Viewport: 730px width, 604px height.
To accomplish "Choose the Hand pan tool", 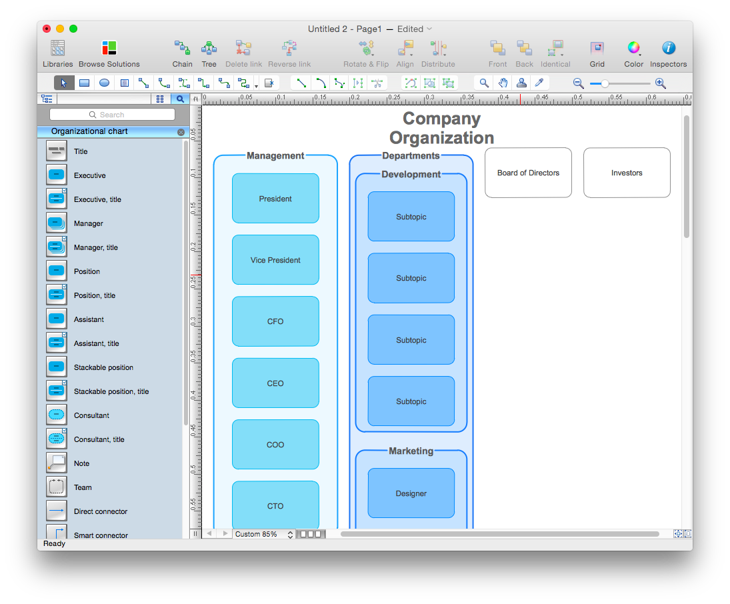I will point(503,83).
